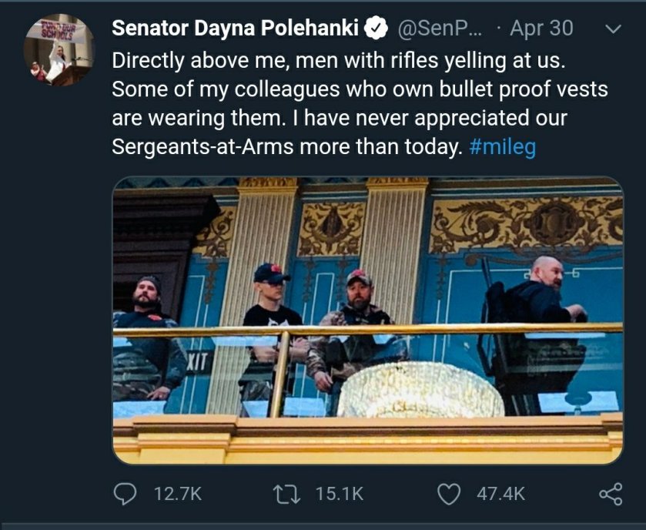Click the EXIT sign in the photo
Viewport: 646px width, 530px height.
196,359
